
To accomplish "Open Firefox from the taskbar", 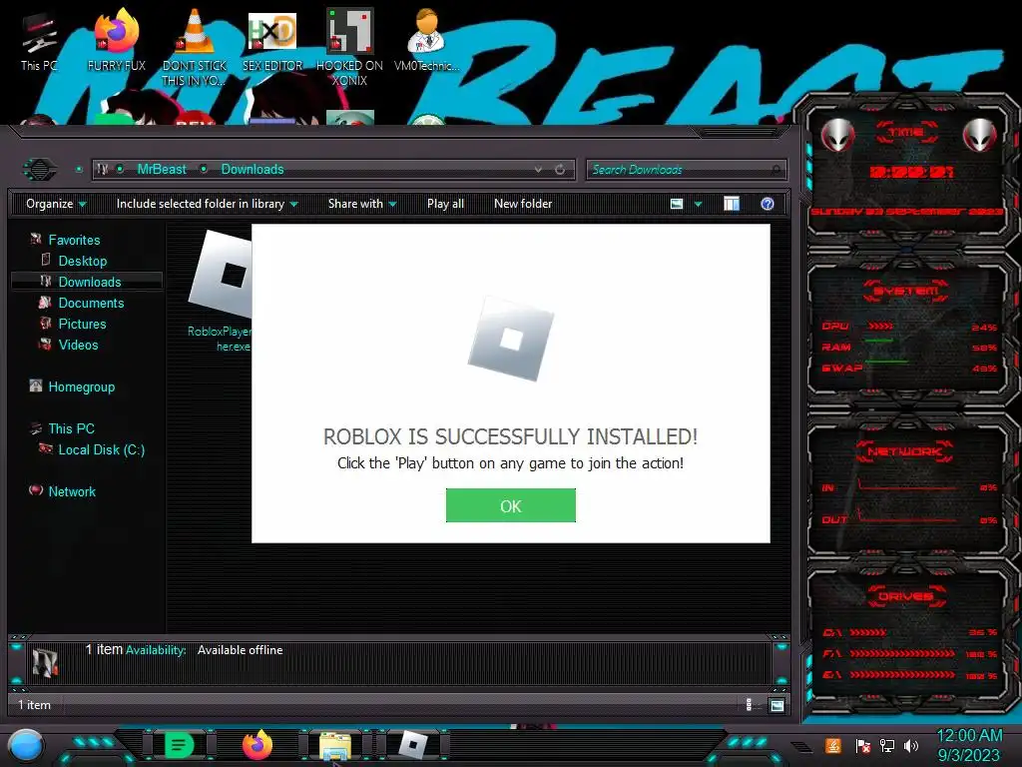I will [x=256, y=745].
